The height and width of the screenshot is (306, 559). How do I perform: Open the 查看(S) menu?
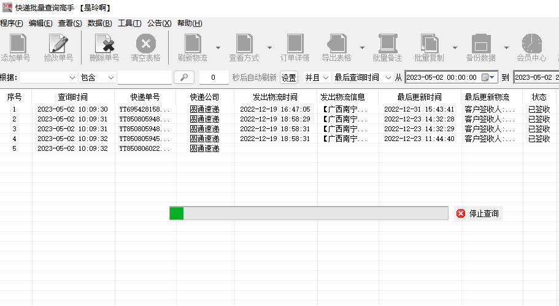[x=70, y=23]
